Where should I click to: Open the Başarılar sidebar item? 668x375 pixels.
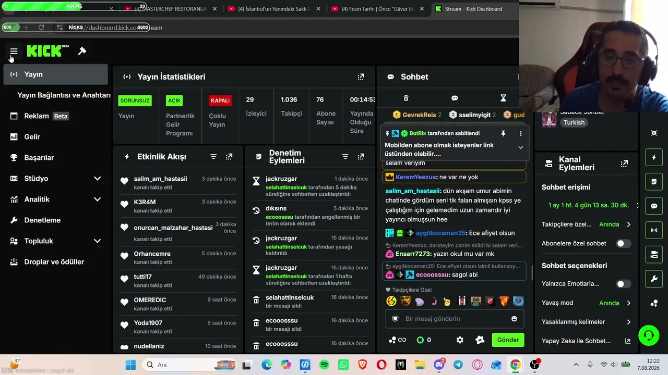click(x=55, y=158)
